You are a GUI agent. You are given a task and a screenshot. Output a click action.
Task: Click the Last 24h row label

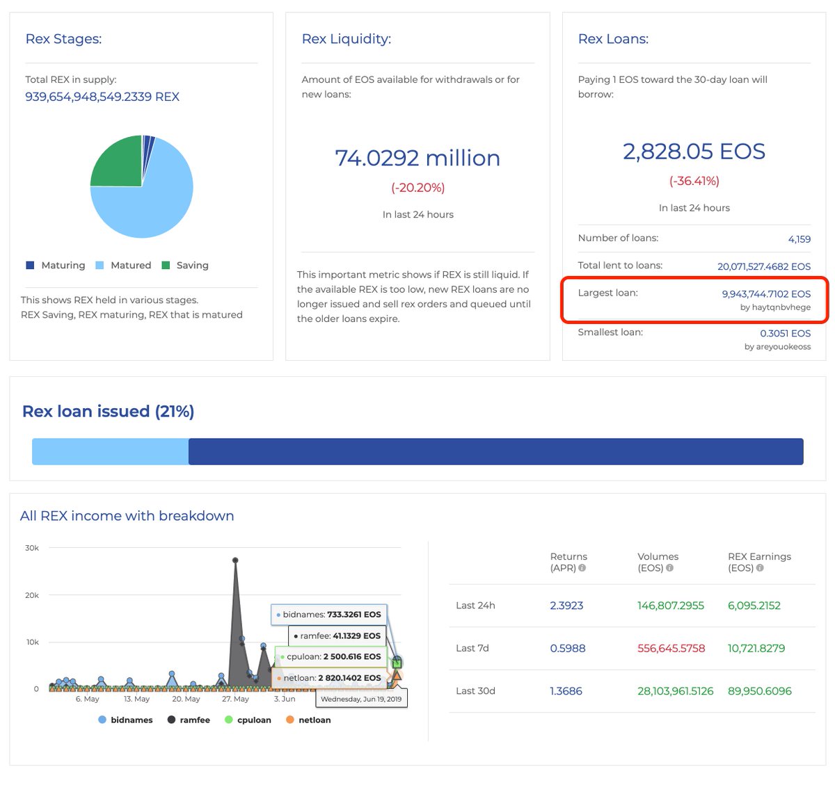(x=475, y=606)
